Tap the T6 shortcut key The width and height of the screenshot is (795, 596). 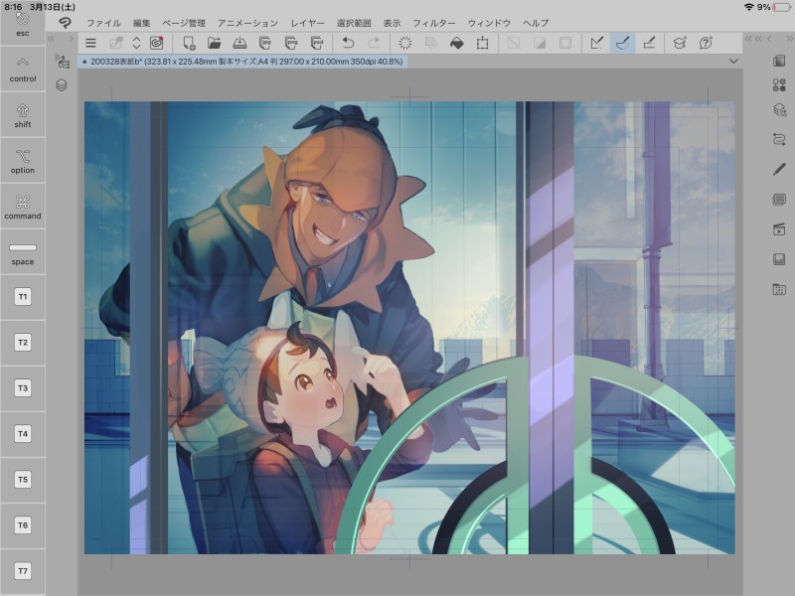(23, 525)
